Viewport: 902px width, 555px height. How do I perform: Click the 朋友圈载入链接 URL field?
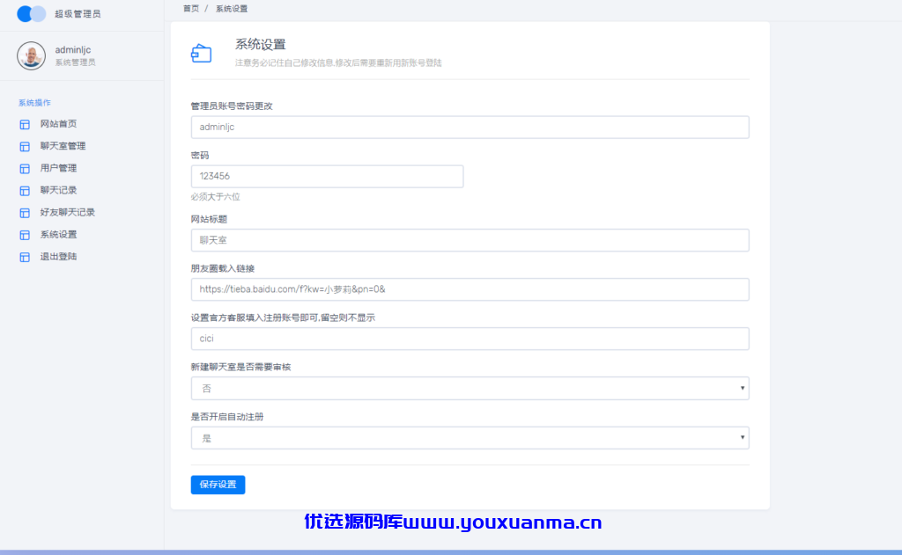click(x=470, y=289)
